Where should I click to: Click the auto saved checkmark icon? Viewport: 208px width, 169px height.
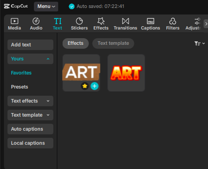[72, 6]
